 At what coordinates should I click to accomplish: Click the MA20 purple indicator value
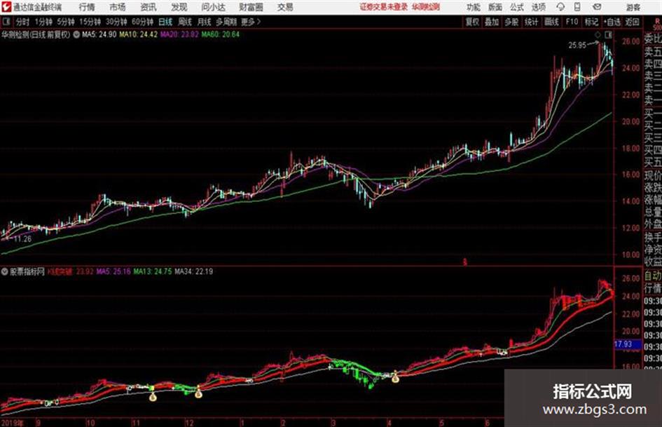179,34
